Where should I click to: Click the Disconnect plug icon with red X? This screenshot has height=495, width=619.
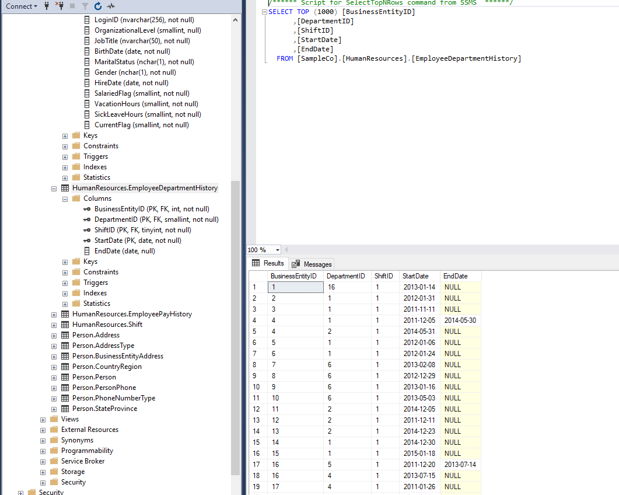60,6
